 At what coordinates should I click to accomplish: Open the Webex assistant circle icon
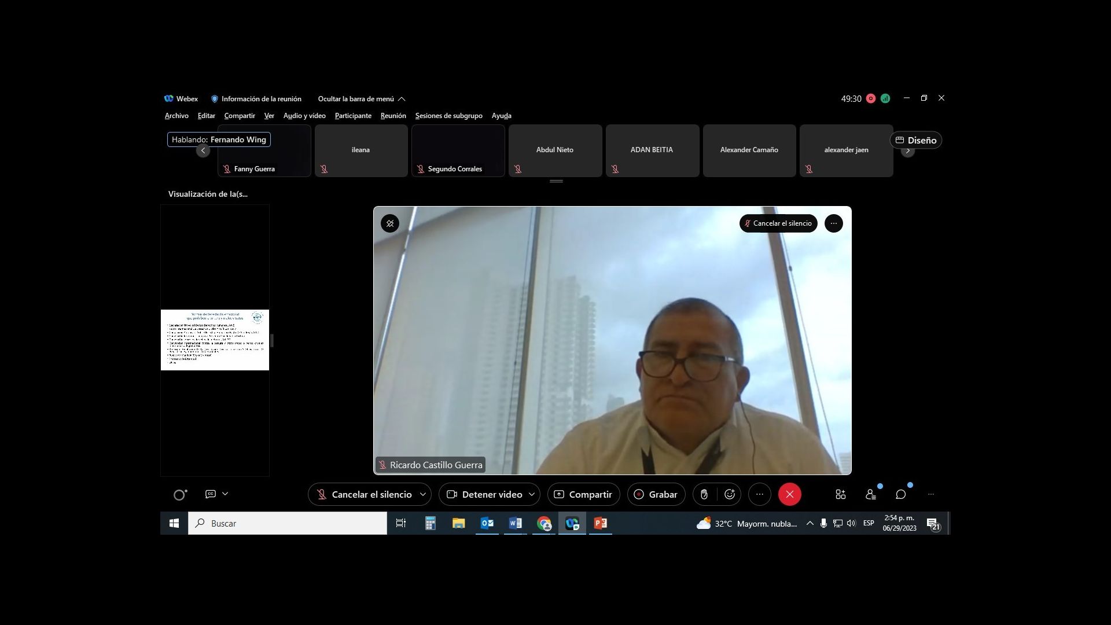(x=180, y=495)
